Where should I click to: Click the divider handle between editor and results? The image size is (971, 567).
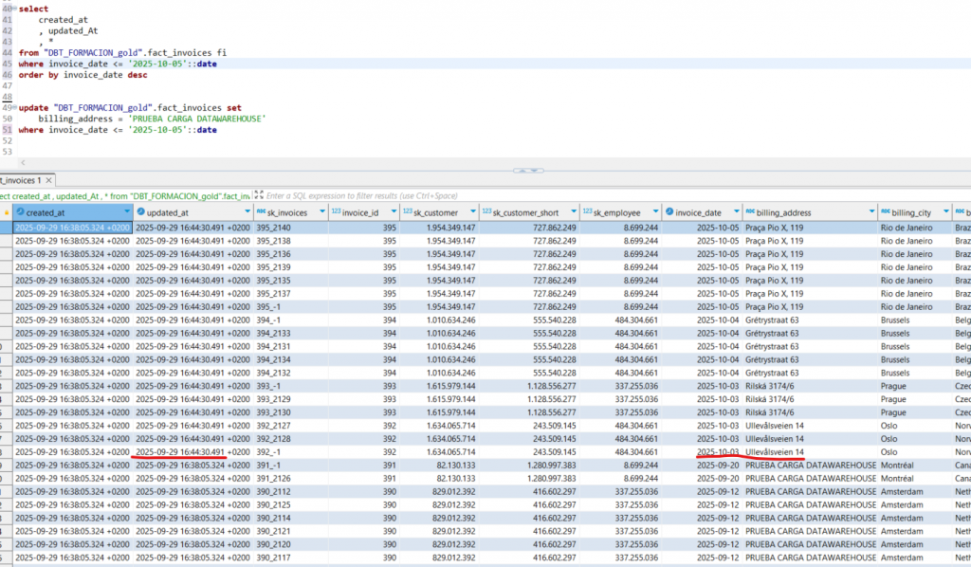[528, 171]
